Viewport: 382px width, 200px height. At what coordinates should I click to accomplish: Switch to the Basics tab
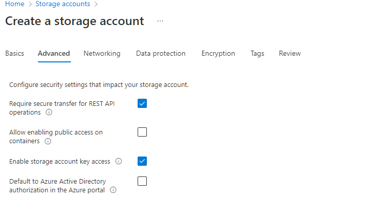coord(14,53)
